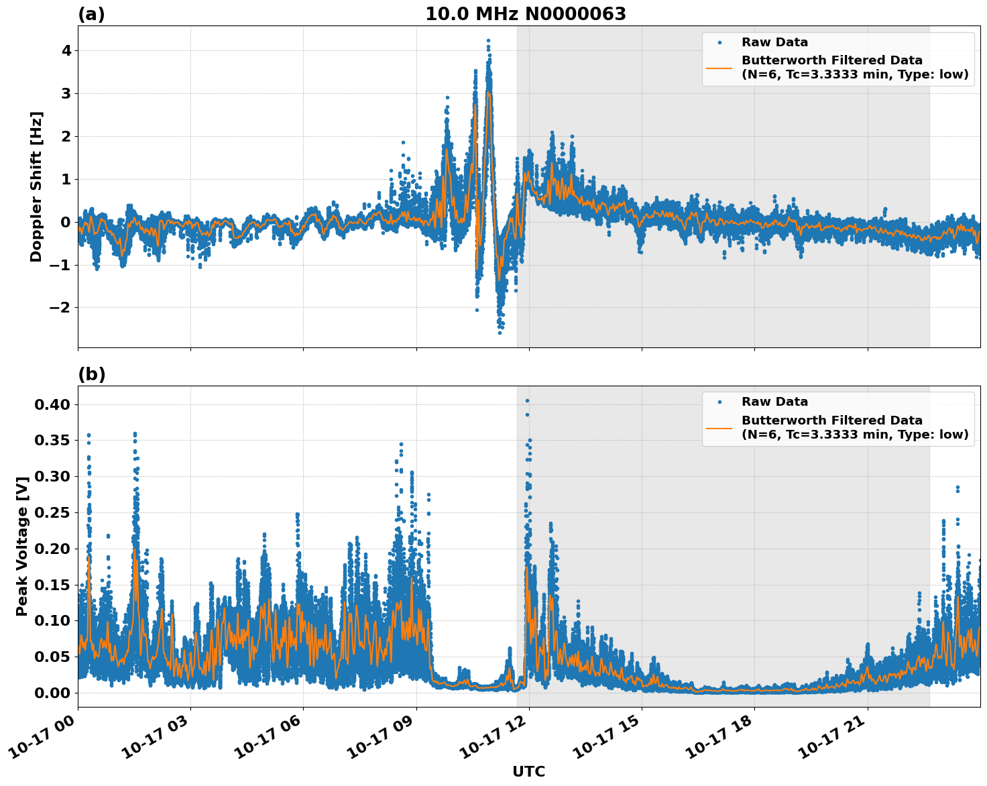Click the orange Butterworth line in the Peak Voltage legend
This screenshot has height=786, width=987.
719,427
